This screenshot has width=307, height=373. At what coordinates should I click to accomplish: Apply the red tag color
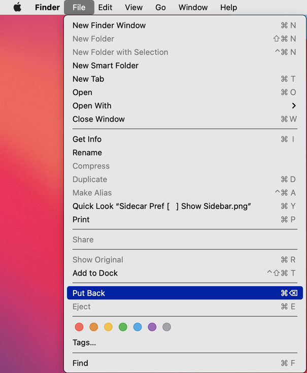[79, 327]
